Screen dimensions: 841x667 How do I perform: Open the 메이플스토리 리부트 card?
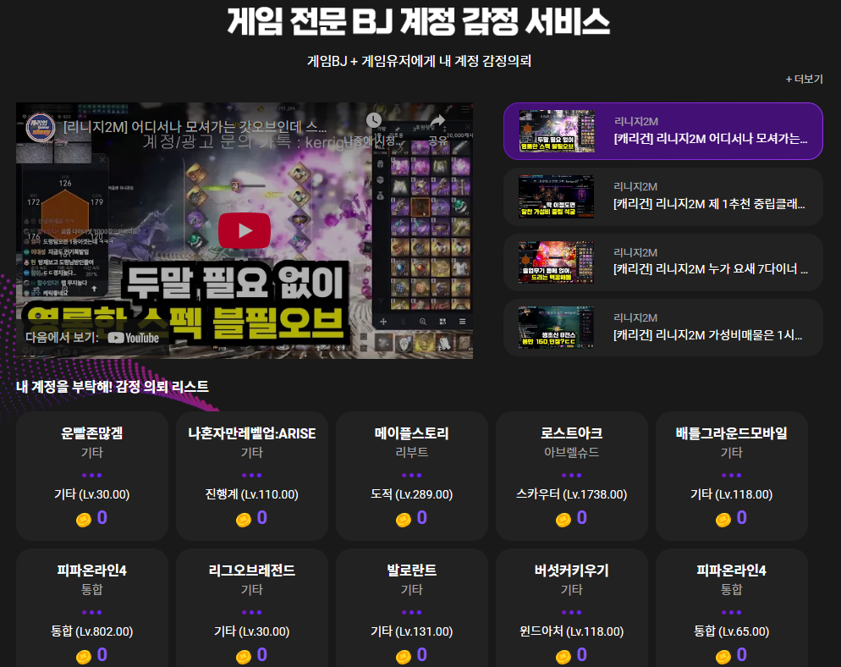(x=411, y=476)
